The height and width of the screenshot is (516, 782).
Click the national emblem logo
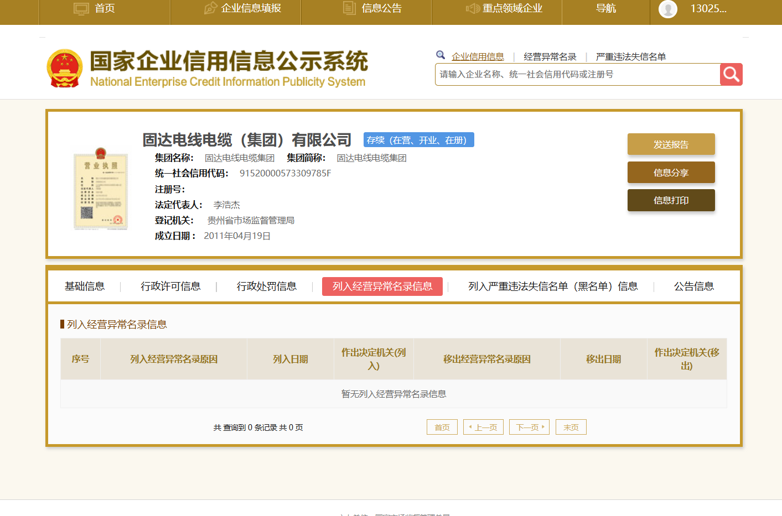[x=65, y=69]
